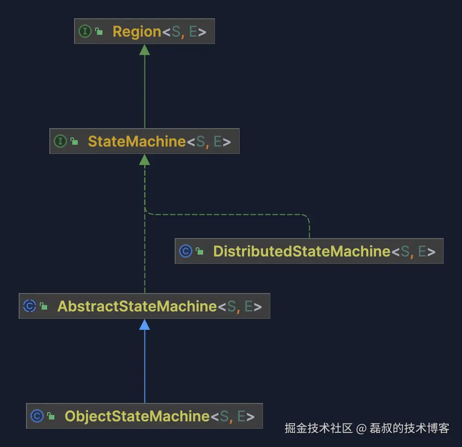The image size is (462, 447).
Task: Select the DistributedStateMachine node
Action: 309,251
